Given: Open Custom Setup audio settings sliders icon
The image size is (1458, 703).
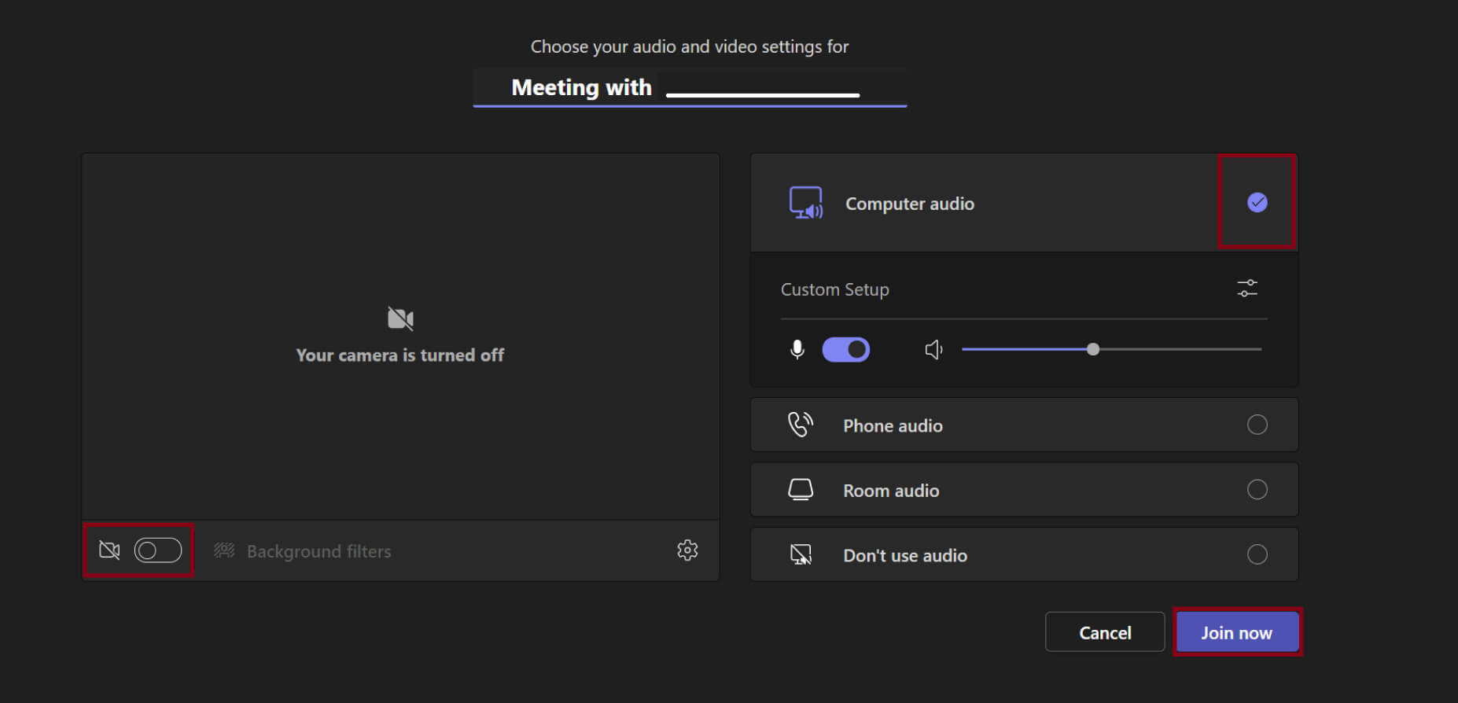Looking at the screenshot, I should [x=1247, y=289].
